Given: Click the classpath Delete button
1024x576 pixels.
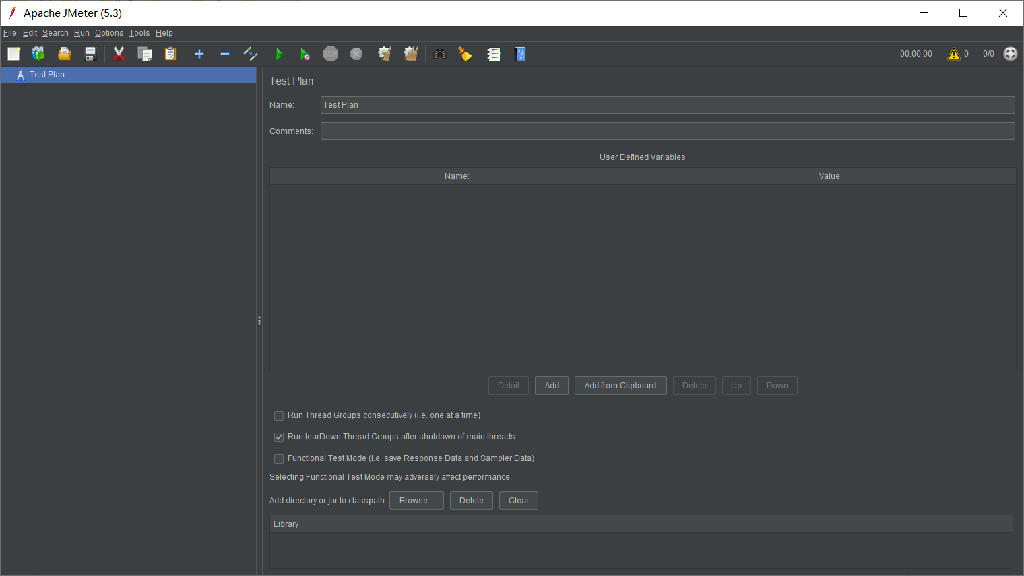Looking at the screenshot, I should (472, 501).
